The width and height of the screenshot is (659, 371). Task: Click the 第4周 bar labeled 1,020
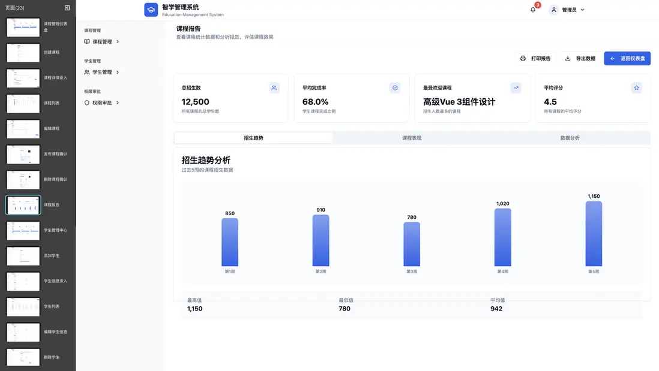pyautogui.click(x=503, y=237)
